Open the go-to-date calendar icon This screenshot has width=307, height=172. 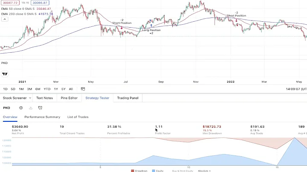click(x=83, y=89)
